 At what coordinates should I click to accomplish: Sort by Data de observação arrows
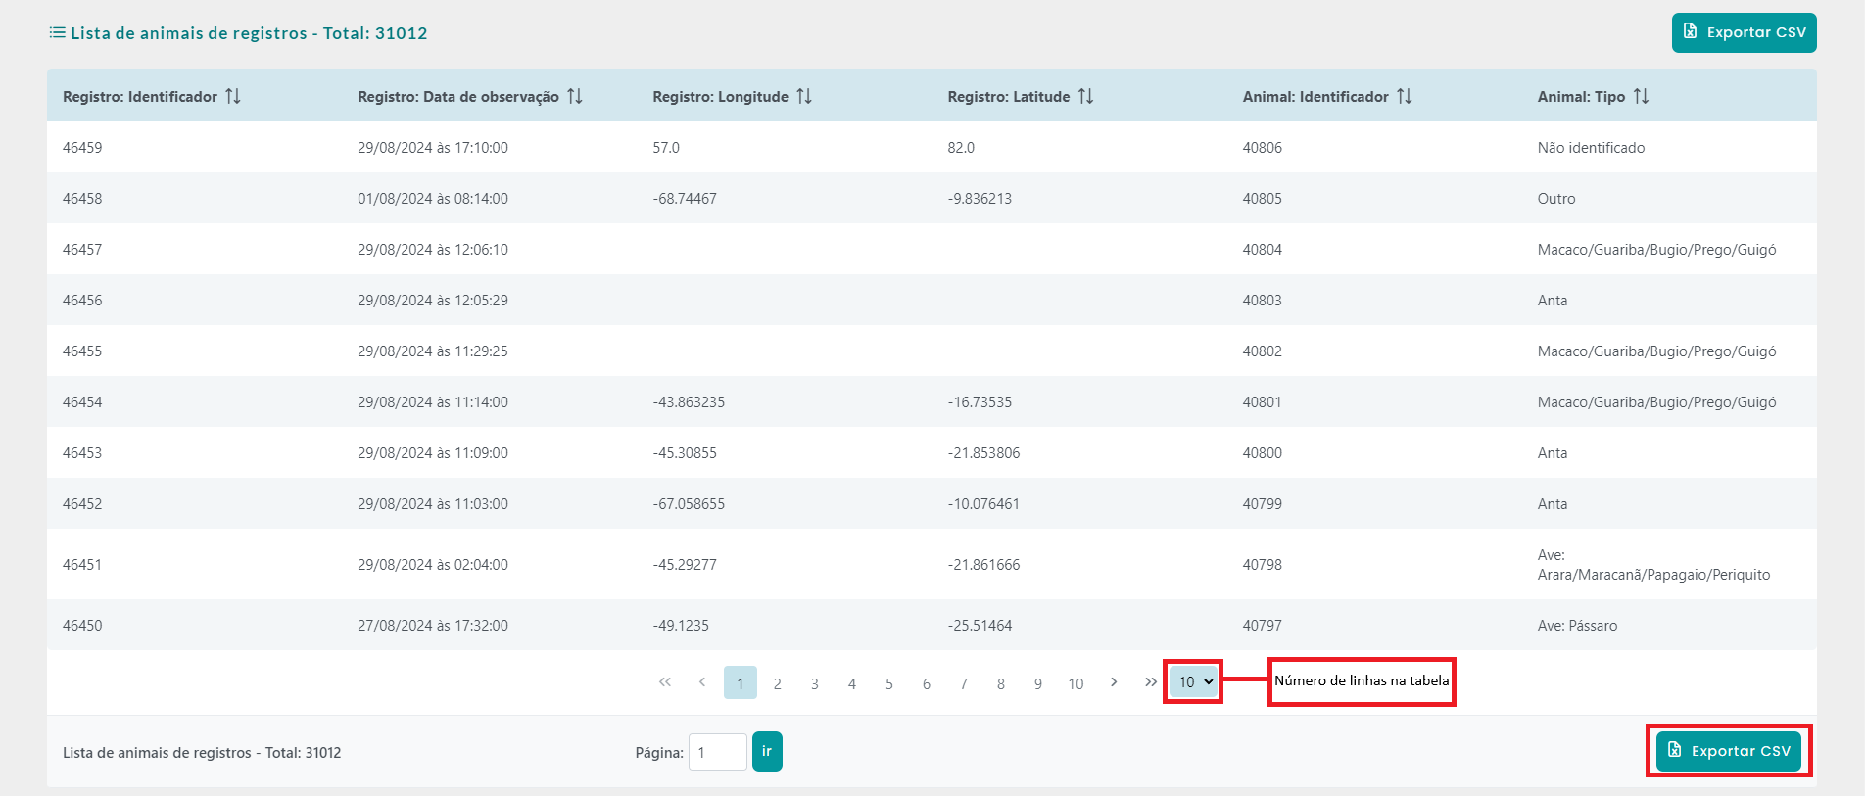pos(575,96)
